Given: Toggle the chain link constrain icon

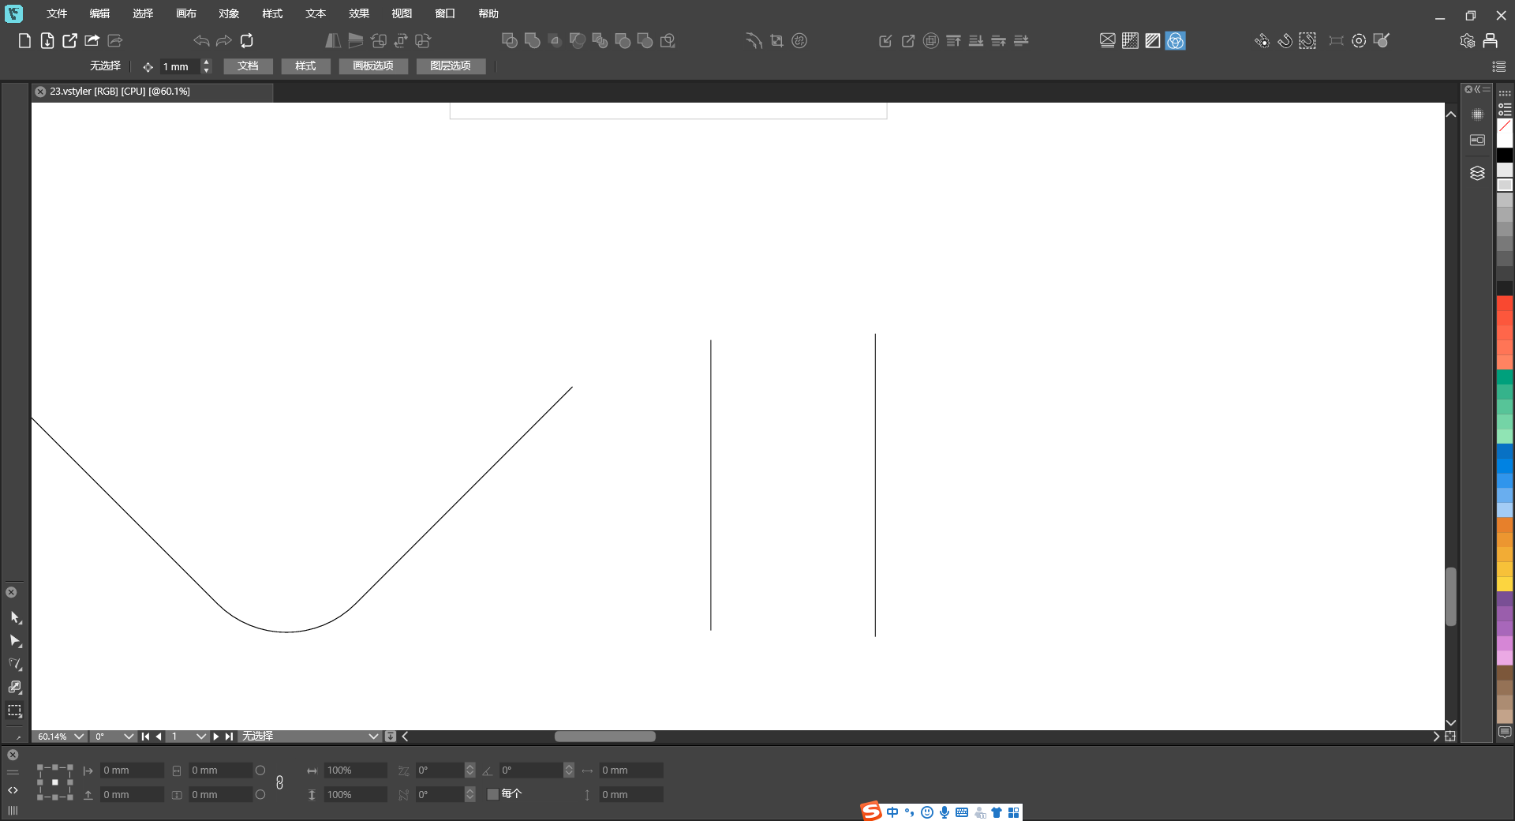Looking at the screenshot, I should [279, 782].
